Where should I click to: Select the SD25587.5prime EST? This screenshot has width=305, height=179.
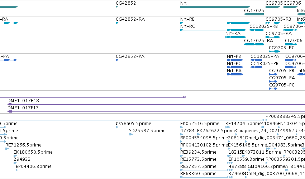pos(131,134)
